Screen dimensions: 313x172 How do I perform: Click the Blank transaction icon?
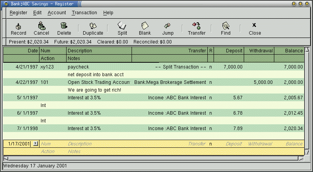click(145, 26)
